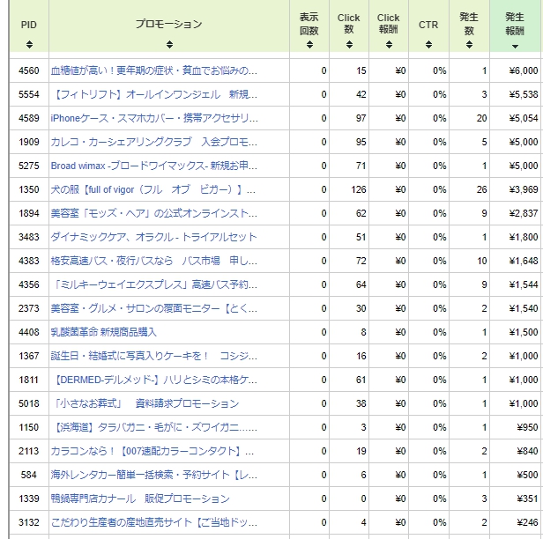Sort by Click数 column arrows
Viewport: 543px width, 539px height.
point(349,44)
